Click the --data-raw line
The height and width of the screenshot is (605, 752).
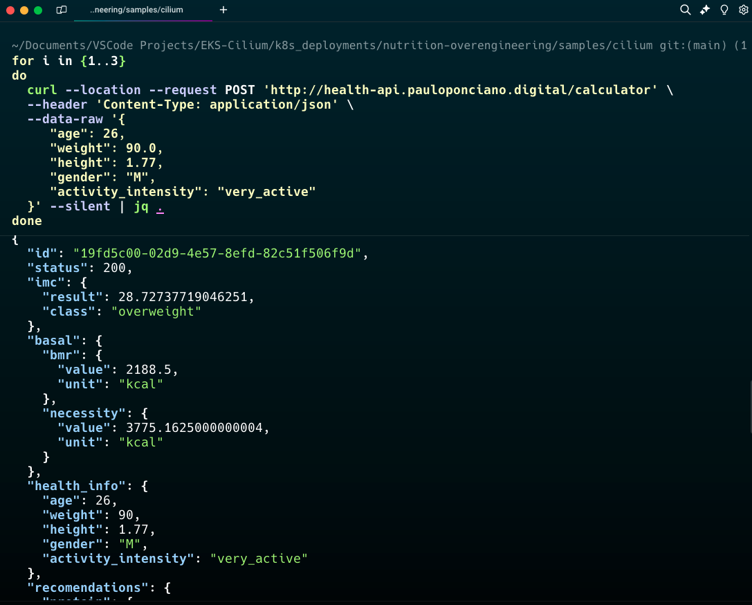pyautogui.click(x=76, y=119)
